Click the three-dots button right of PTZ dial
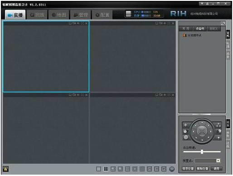This screenshot has width=233, height=176. (218, 125)
